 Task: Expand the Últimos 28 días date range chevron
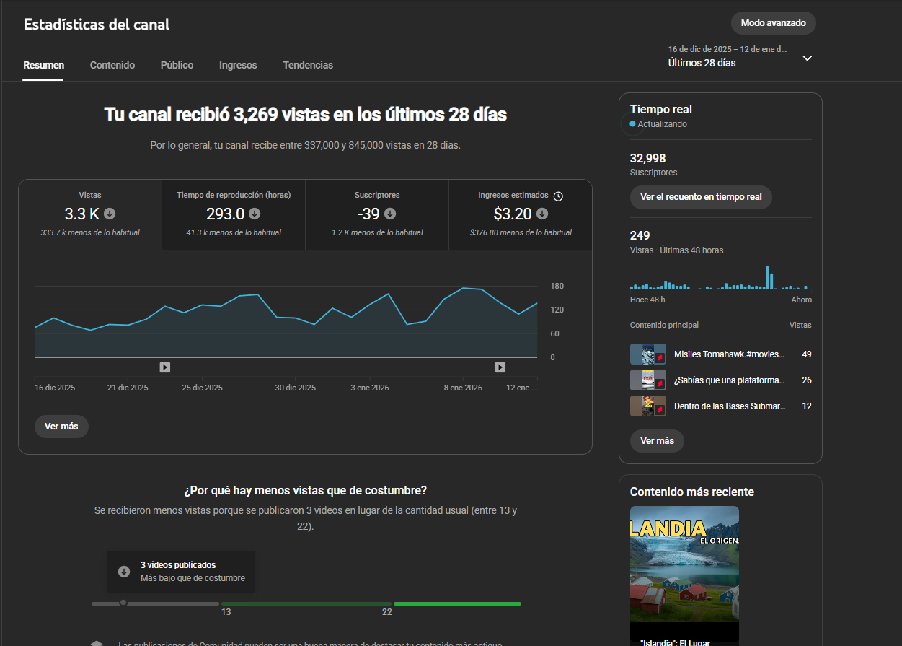808,58
